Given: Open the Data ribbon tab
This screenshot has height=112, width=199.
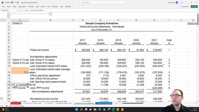Looking at the screenshot, I should point(37,7).
